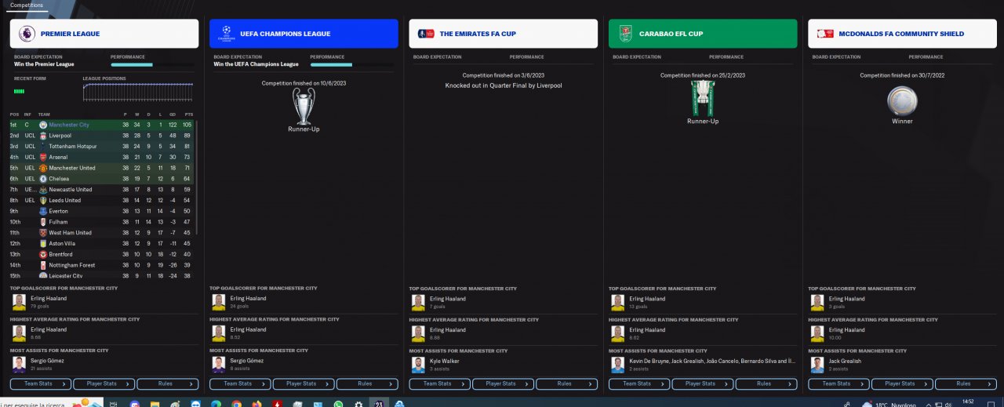
Task: Open FA Cup Team Stats
Action: [440, 383]
